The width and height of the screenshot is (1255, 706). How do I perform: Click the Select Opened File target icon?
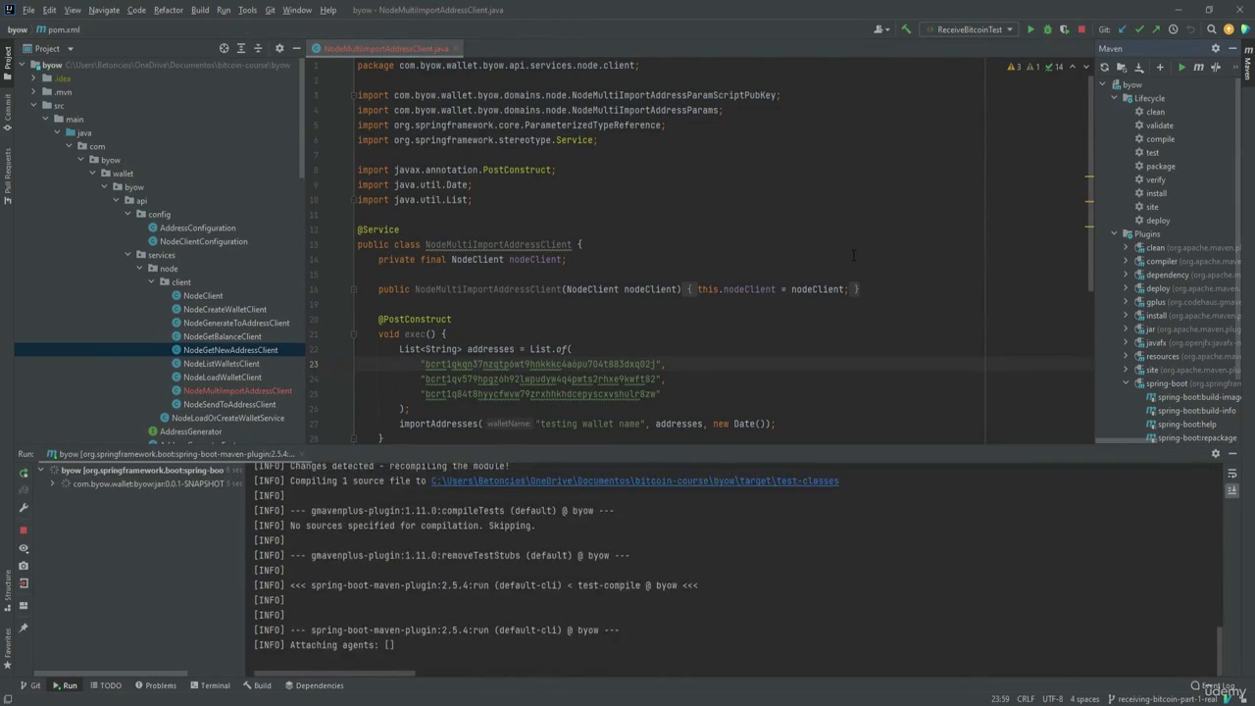[x=224, y=48]
